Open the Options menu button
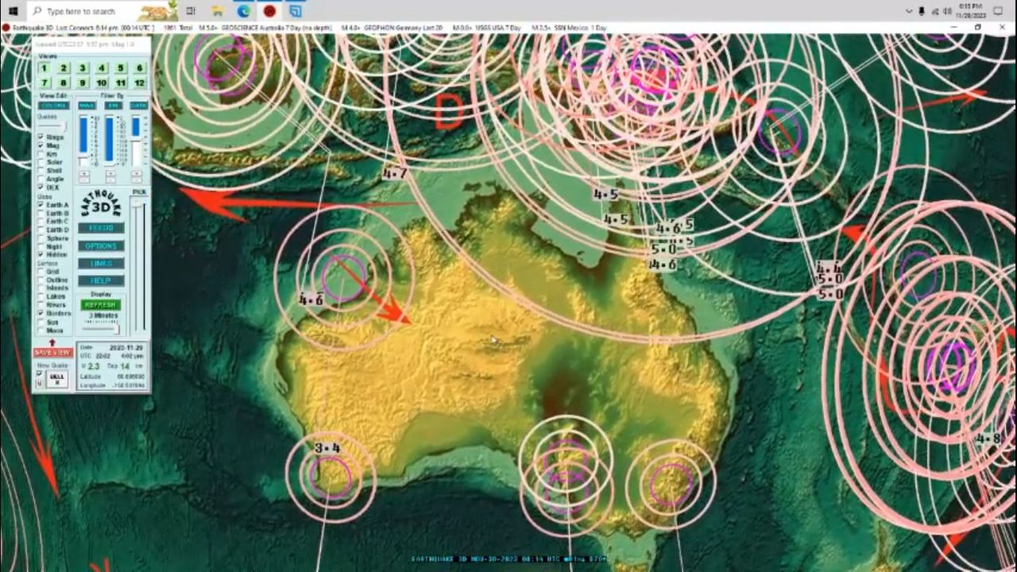The image size is (1017, 572). (x=101, y=246)
